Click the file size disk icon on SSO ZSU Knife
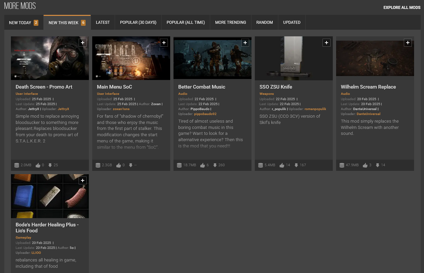Viewport: 424px width, 273px height. coord(260,165)
